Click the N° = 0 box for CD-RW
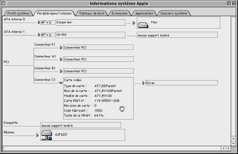The width and height of the screenshot is (238, 154). [48, 35]
